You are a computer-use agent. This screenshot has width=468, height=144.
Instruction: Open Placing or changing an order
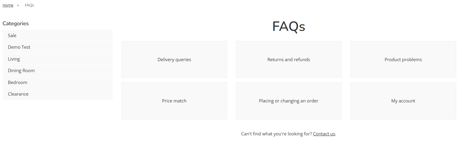click(288, 101)
